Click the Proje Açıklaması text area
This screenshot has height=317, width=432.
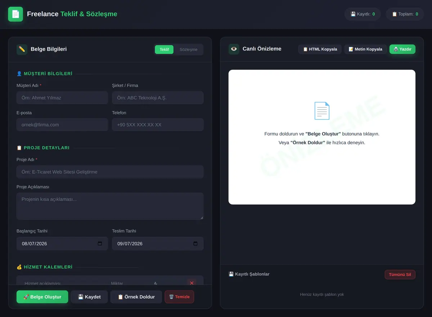(x=110, y=206)
